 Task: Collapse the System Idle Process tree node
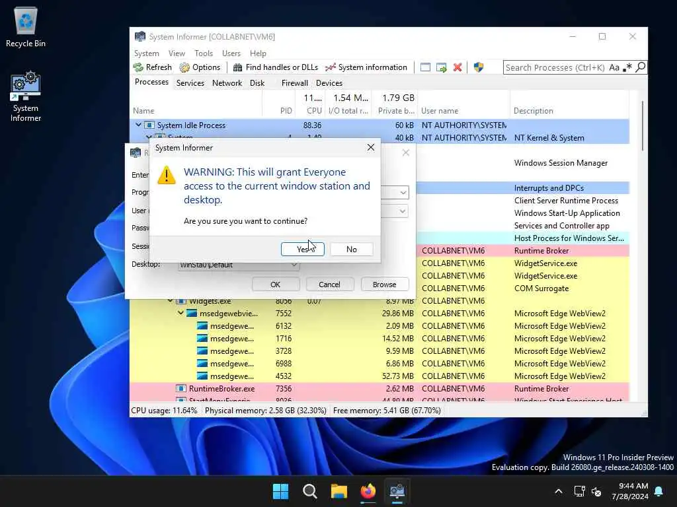tap(138, 125)
